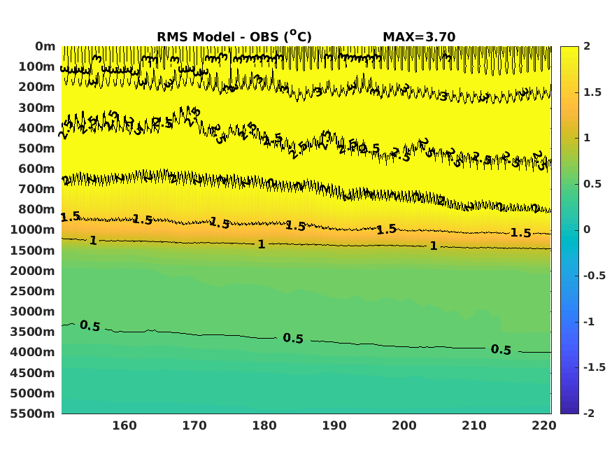Click the '4500m' depth axis label
Screen dimensions: 612x459
33,373
